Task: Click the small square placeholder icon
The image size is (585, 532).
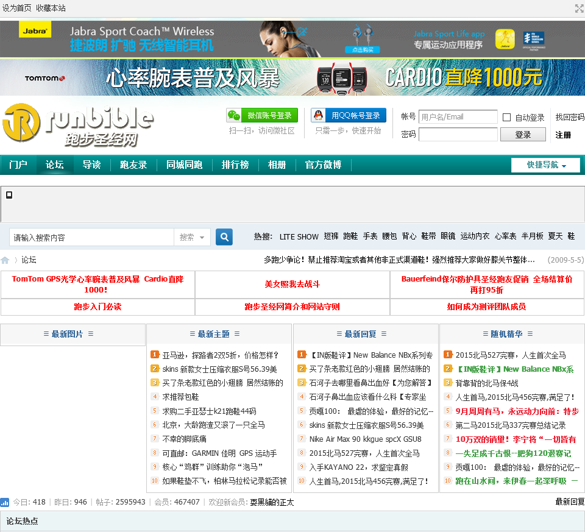Action: pos(9,195)
